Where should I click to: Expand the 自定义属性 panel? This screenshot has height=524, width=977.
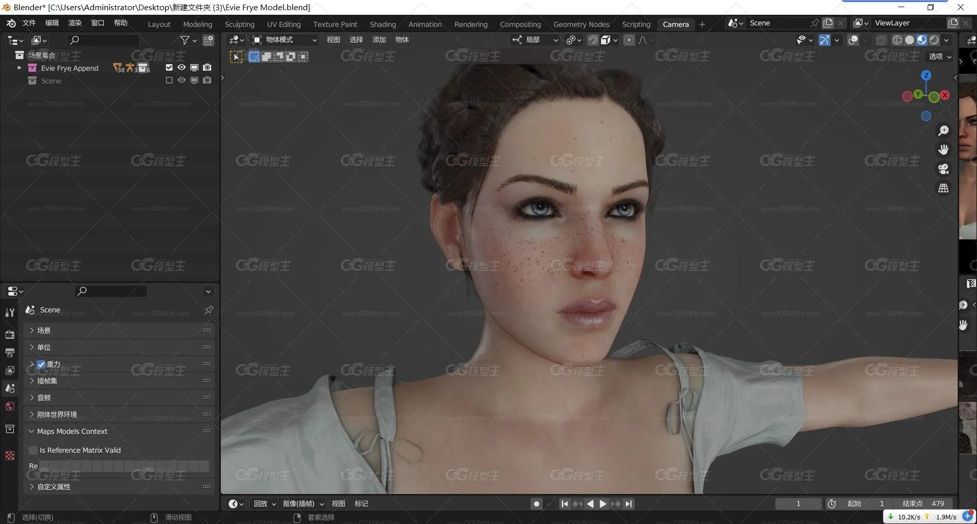point(119,487)
